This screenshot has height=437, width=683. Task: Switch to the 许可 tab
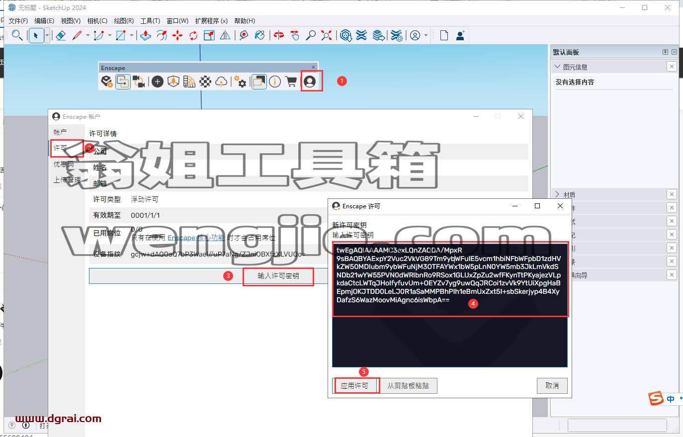[x=60, y=148]
